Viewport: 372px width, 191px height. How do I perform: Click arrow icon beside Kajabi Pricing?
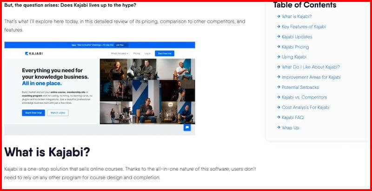coord(279,46)
